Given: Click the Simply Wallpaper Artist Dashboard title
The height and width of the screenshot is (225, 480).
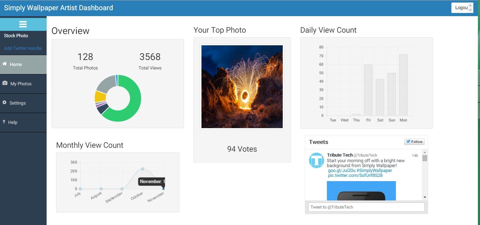Looking at the screenshot, I should click(x=59, y=8).
